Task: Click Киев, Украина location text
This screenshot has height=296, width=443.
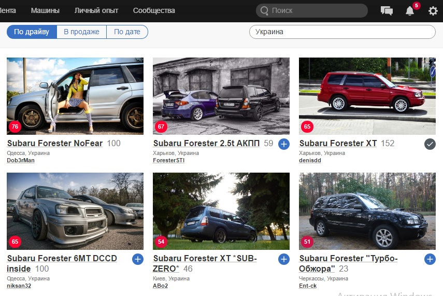Action: click(x=171, y=278)
